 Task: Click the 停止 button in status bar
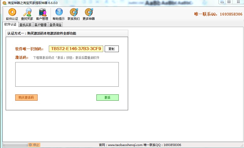coord(34,145)
